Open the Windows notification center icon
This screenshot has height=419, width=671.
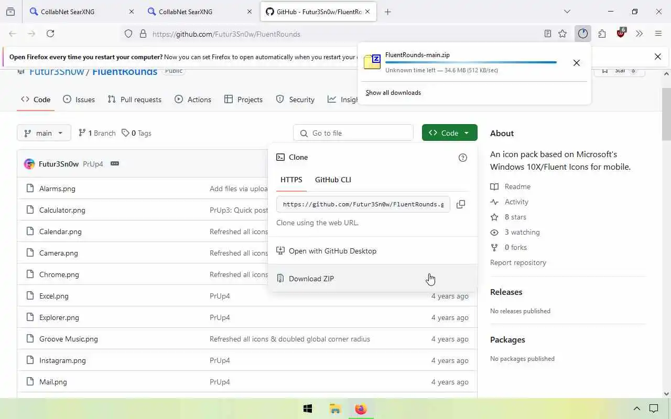654,409
